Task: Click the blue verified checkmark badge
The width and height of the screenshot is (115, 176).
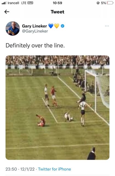Action: point(63,26)
